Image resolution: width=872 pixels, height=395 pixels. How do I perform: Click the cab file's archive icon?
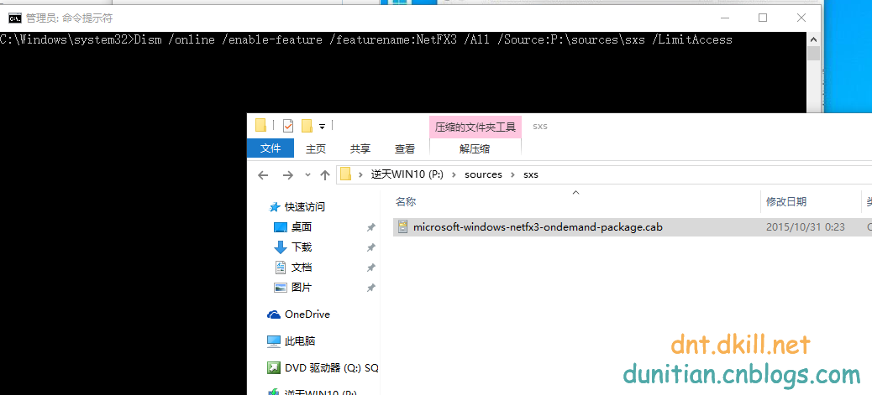pyautogui.click(x=402, y=227)
